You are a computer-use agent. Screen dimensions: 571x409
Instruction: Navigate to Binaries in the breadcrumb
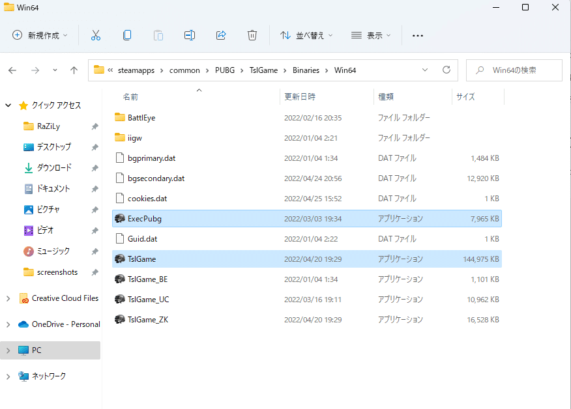306,70
